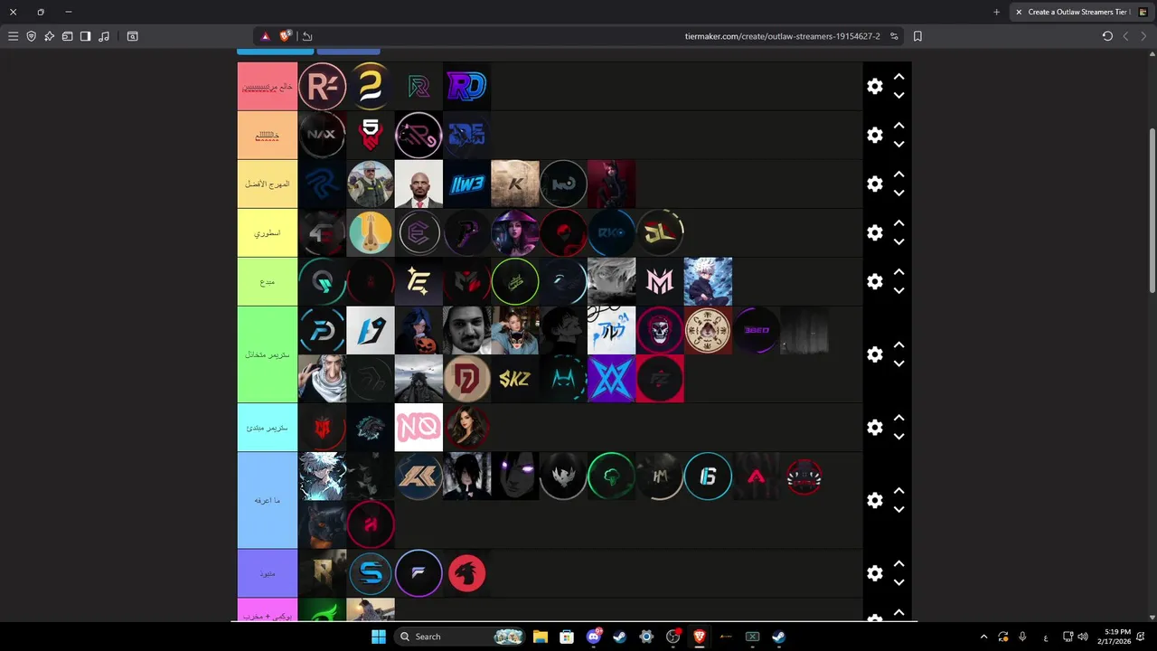Open gear settings on the bald-man photo row

[x=874, y=184]
